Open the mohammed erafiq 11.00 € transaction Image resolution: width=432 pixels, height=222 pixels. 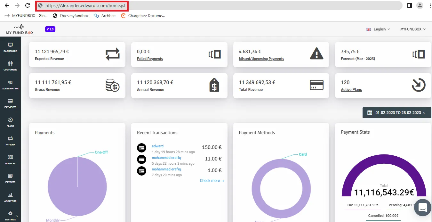166,158
